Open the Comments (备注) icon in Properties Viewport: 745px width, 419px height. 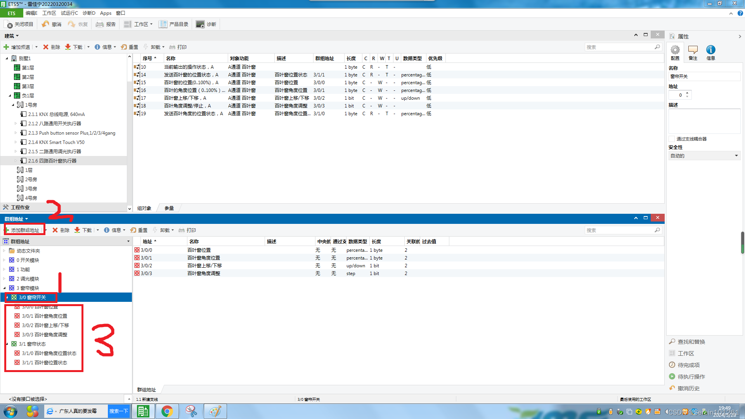coord(693,50)
